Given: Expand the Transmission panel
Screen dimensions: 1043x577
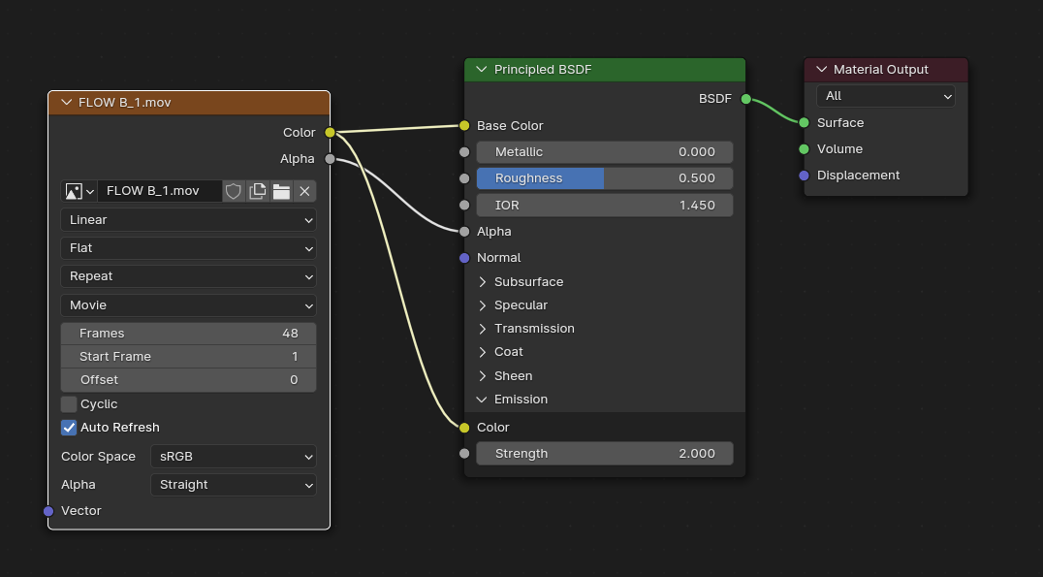Looking at the screenshot, I should click(483, 329).
